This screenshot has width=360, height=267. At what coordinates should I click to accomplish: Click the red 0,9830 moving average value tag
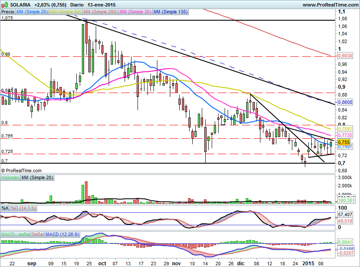point(345,56)
